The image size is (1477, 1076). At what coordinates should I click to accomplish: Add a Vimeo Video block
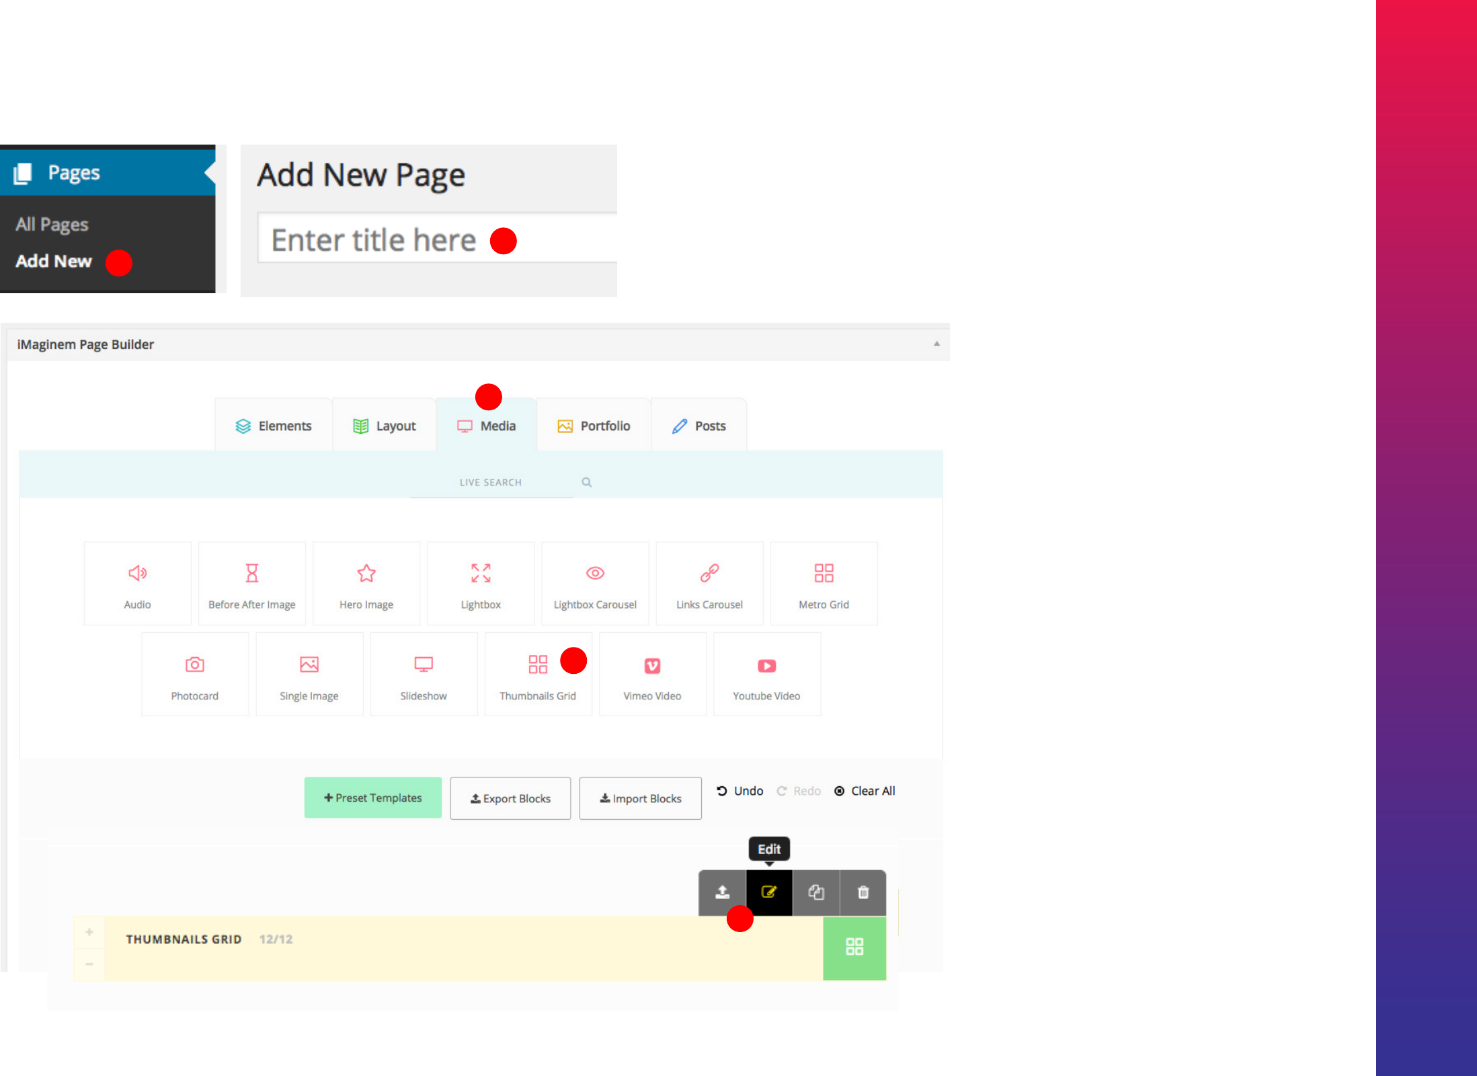click(652, 675)
